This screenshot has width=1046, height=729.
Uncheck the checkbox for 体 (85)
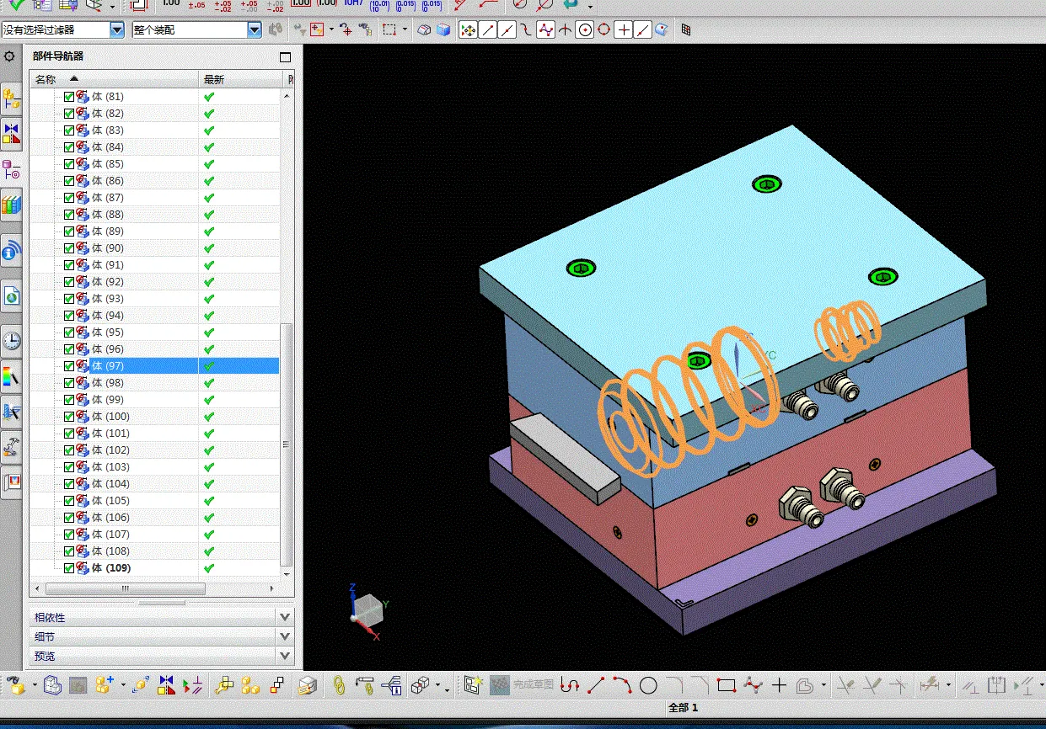[69, 164]
